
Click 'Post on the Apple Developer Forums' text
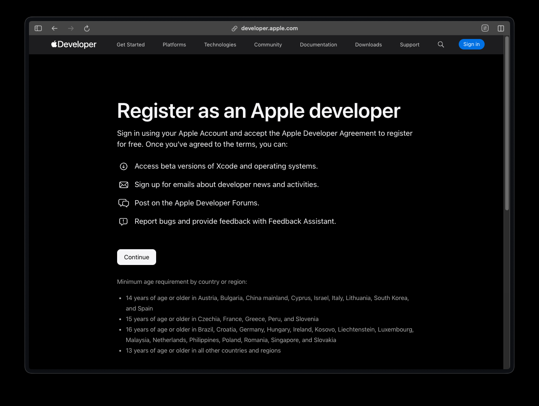pos(197,203)
